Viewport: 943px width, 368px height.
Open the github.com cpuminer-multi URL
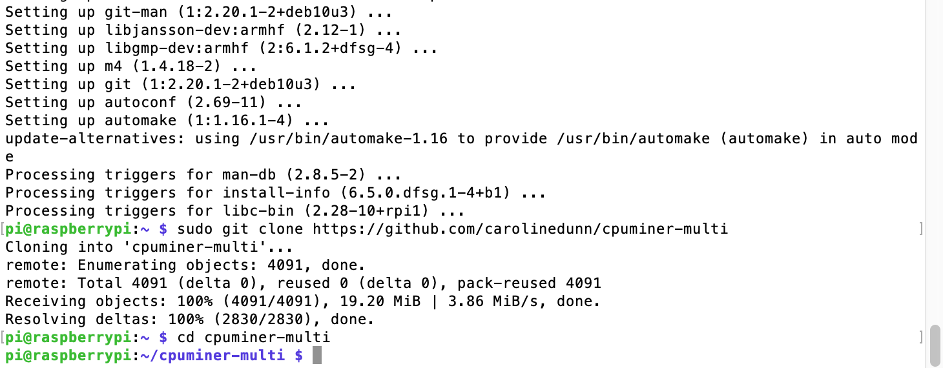click(x=520, y=229)
